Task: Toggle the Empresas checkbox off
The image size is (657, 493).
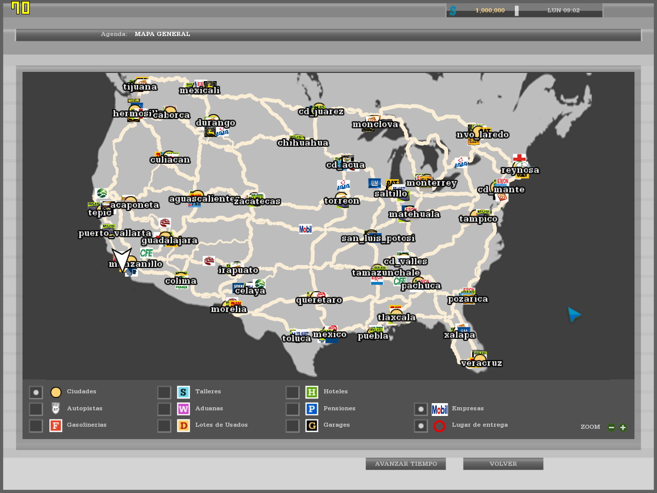Action: coord(421,409)
